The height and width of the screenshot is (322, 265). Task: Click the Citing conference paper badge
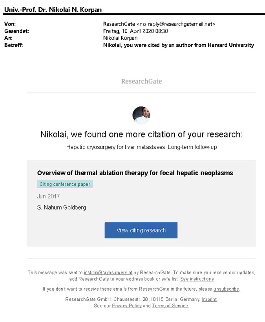click(x=65, y=184)
